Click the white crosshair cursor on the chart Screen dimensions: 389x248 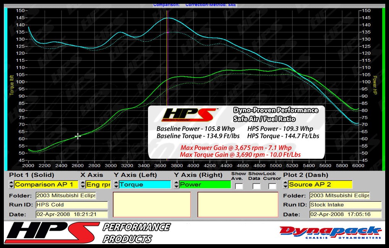point(78,136)
